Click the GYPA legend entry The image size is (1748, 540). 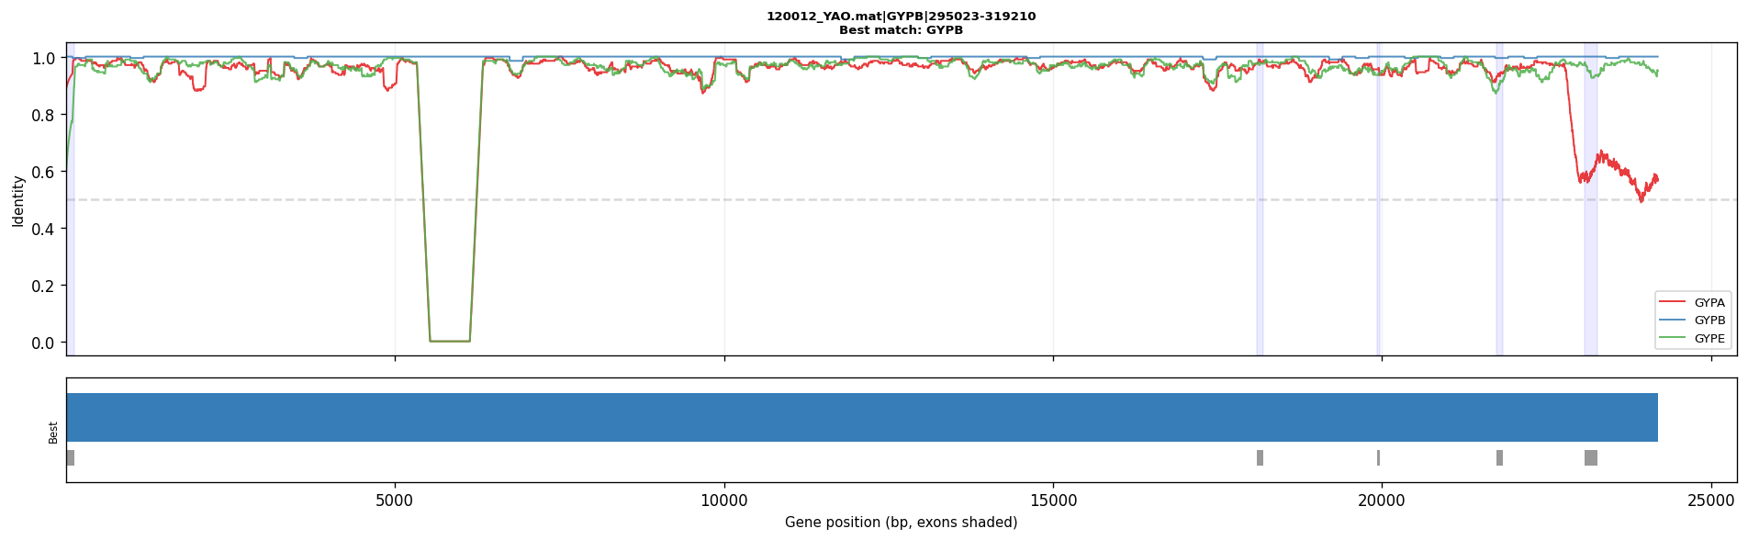tap(1692, 302)
